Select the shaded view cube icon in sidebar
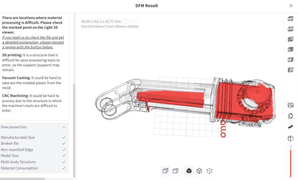Image resolution: width=298 pixels, height=180 pixels. [x=290, y=39]
